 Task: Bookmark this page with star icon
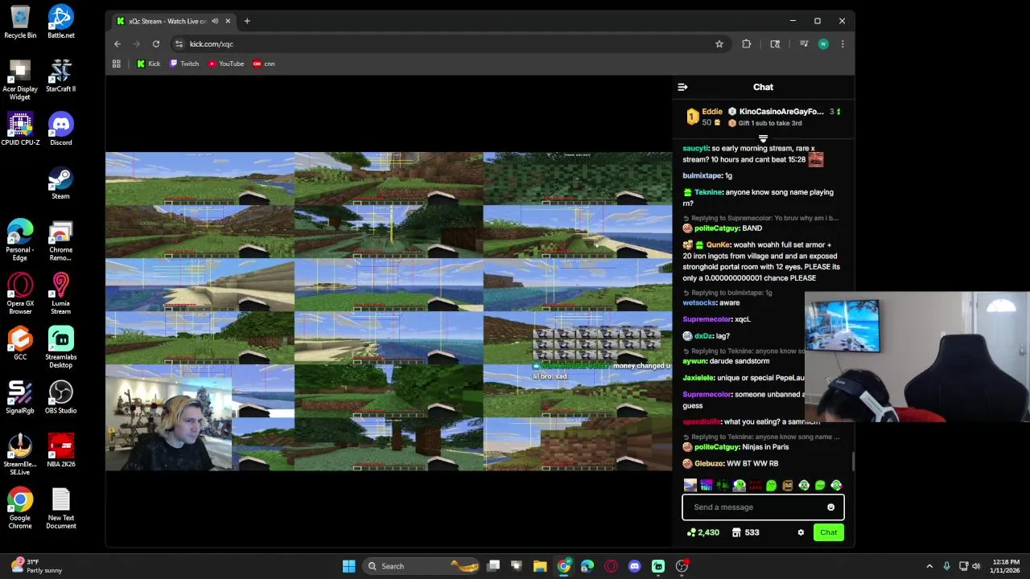click(719, 44)
